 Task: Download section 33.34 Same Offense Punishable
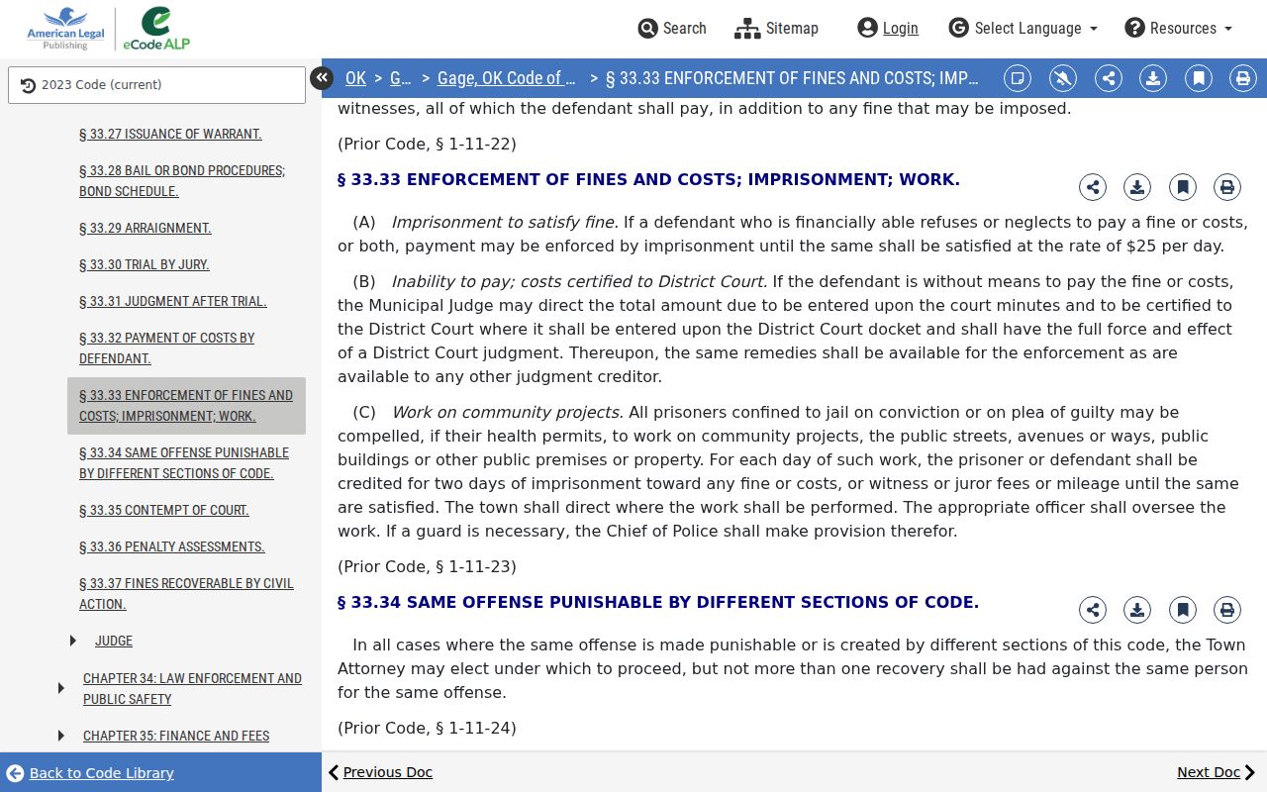(1137, 610)
